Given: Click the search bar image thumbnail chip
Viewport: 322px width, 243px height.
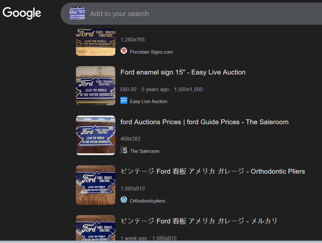Looking at the screenshot, I should (77, 13).
